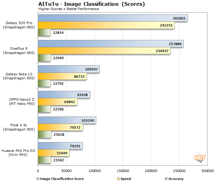The height and width of the screenshot is (183, 216).
Task: Click the 79291 score bar value
Action: point(75,146)
